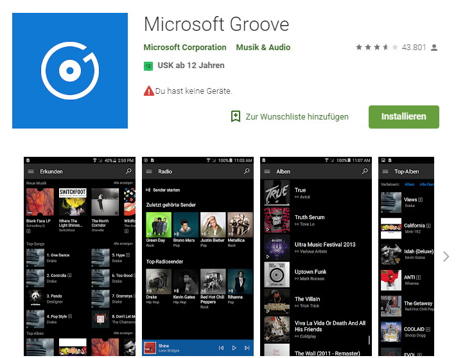Click the Uptown Funk cover thumbnail

point(277,274)
